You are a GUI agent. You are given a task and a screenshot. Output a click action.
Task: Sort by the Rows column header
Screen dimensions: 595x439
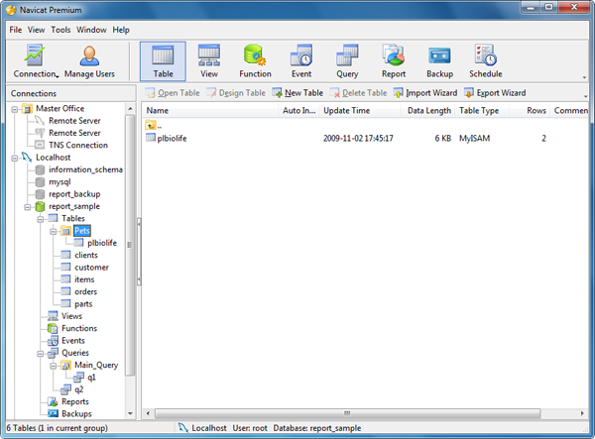pos(530,111)
